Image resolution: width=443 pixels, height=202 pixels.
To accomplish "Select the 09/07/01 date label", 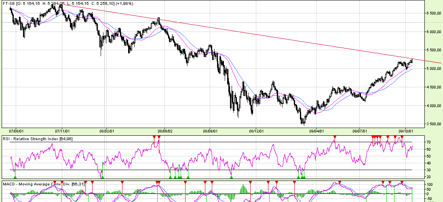I will [x=360, y=131].
